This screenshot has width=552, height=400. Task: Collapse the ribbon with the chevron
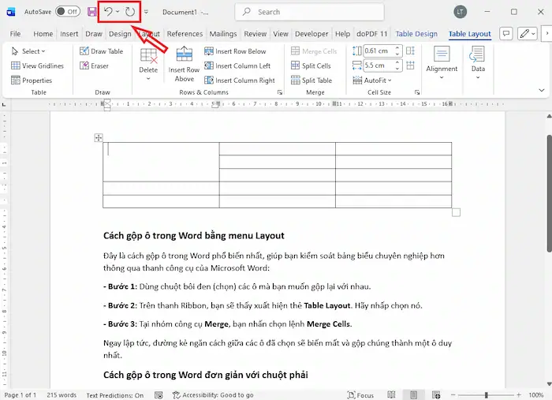pyautogui.click(x=542, y=91)
